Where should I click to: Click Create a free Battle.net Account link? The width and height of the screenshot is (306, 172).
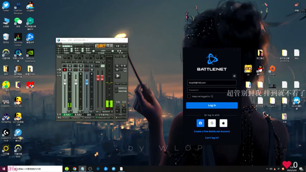coord(212,131)
